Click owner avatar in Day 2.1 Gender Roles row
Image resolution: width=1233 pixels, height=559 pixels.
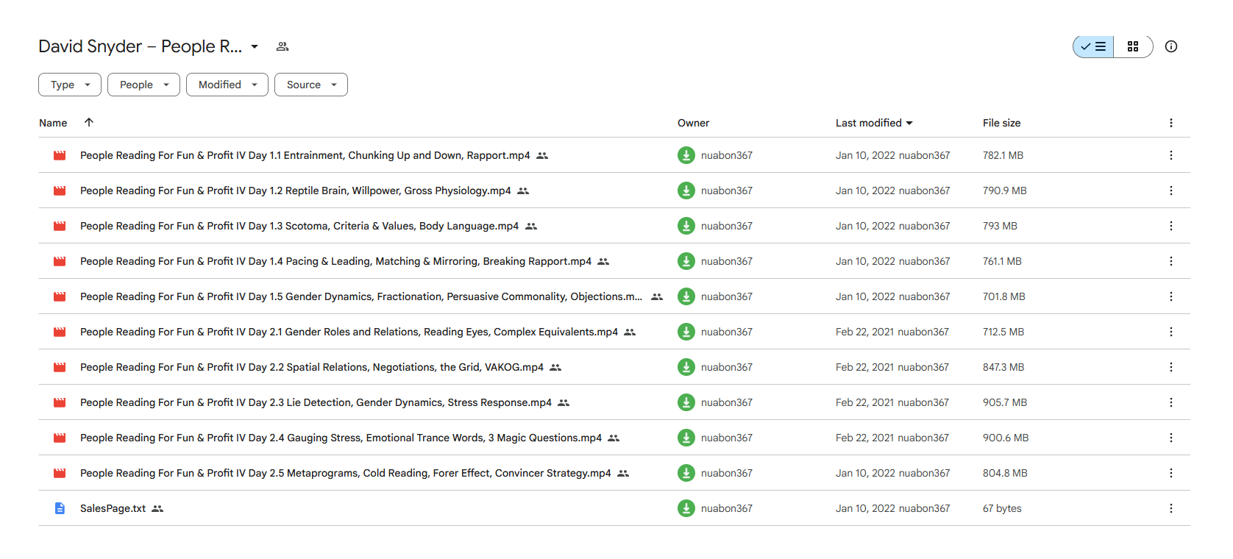point(686,332)
